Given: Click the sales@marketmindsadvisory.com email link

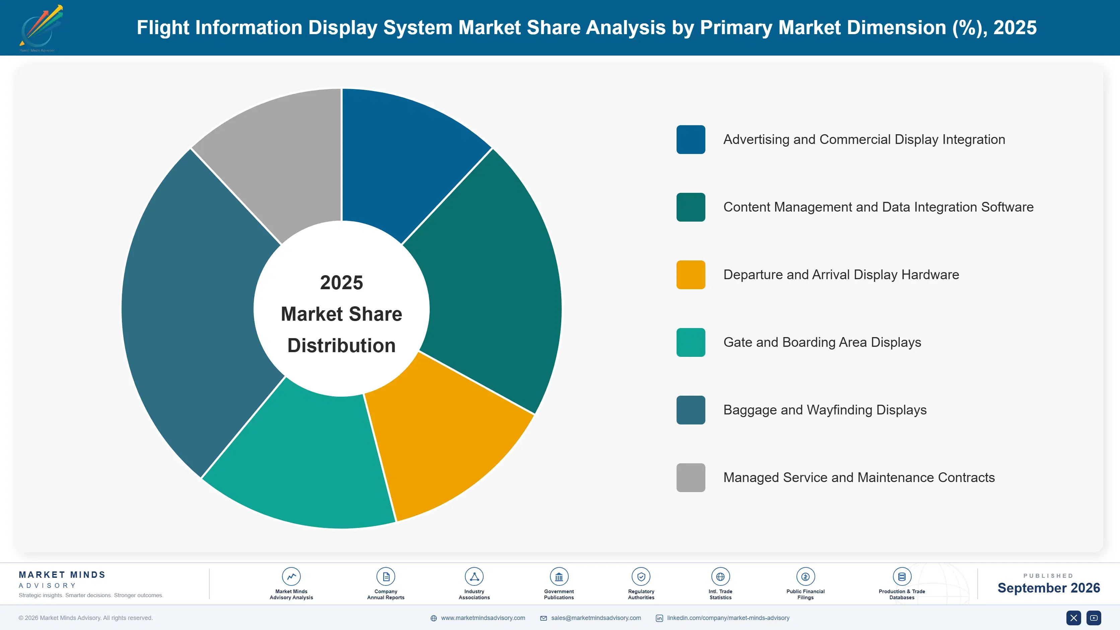Looking at the screenshot, I should [596, 618].
